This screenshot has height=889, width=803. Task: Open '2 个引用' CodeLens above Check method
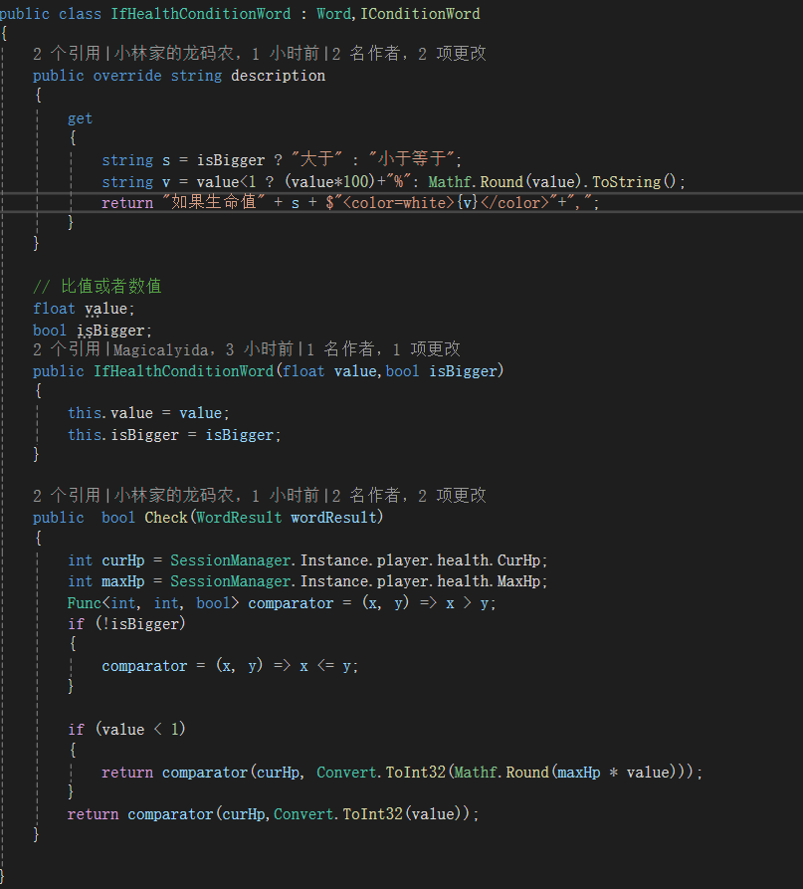click(67, 496)
